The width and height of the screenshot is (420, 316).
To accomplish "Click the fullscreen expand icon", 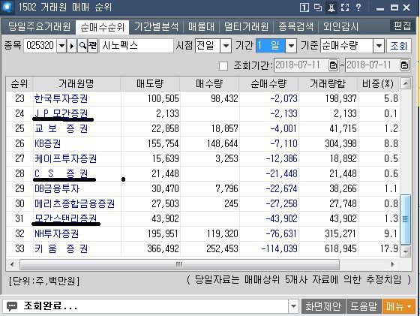I will tap(345, 8).
